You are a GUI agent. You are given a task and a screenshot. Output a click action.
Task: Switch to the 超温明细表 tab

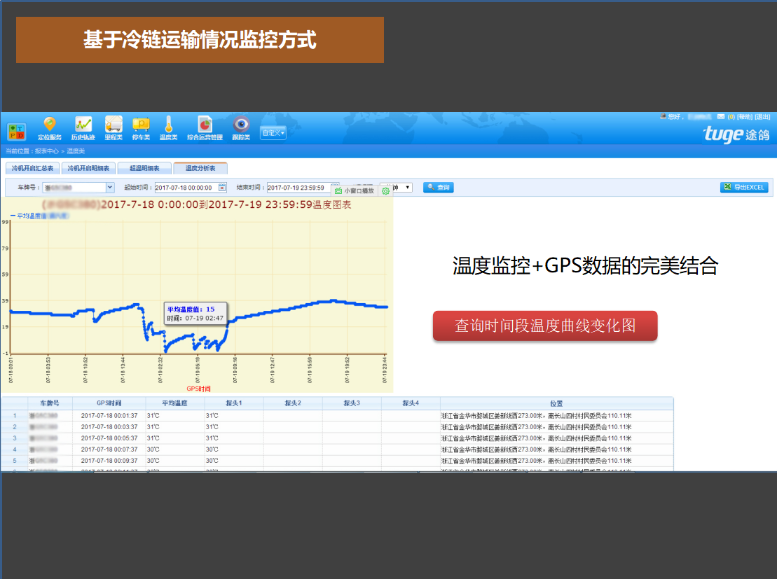coord(144,168)
